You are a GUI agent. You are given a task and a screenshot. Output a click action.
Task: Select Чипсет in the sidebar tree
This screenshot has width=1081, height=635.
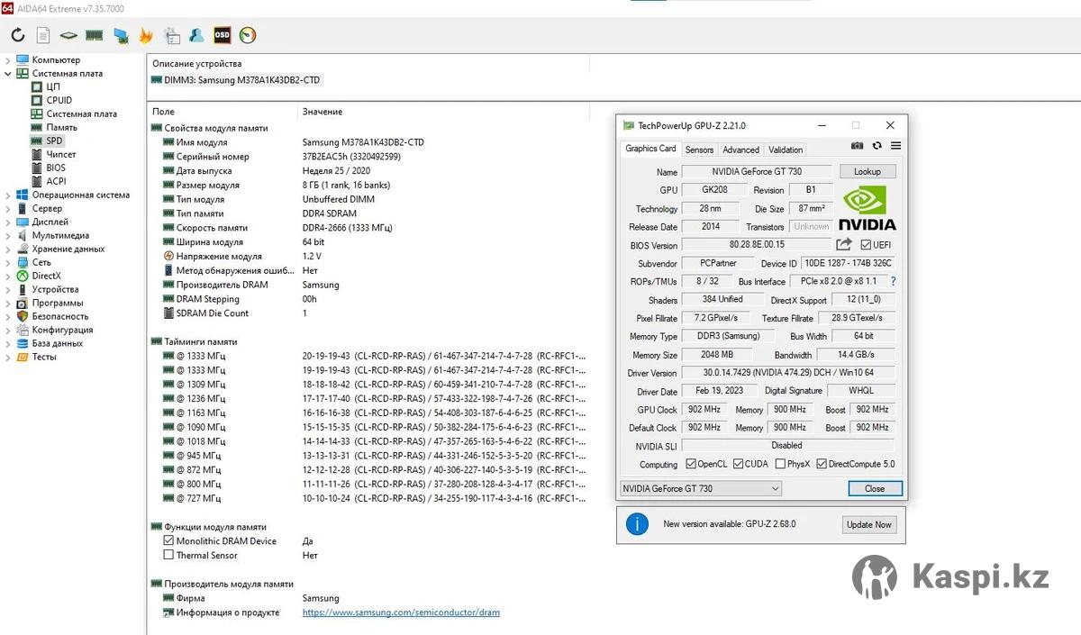coord(61,154)
